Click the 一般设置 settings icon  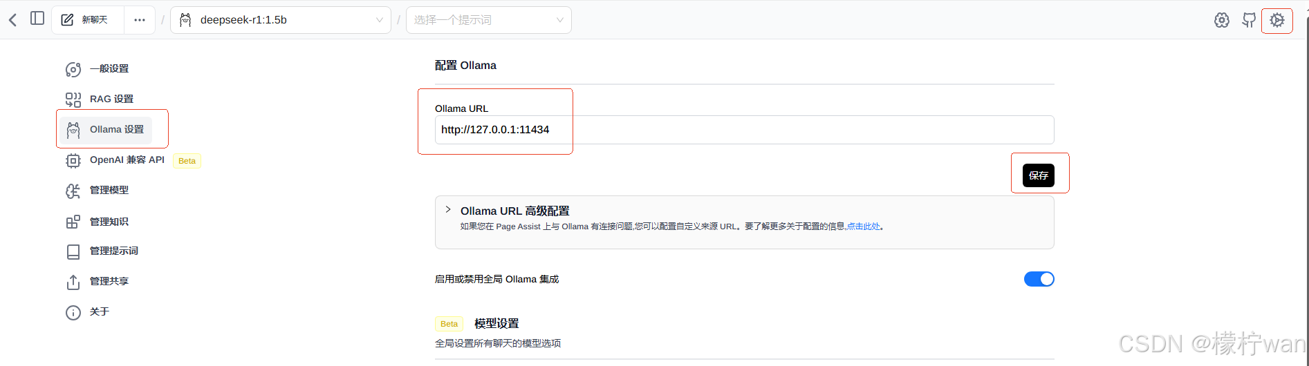[x=73, y=69]
